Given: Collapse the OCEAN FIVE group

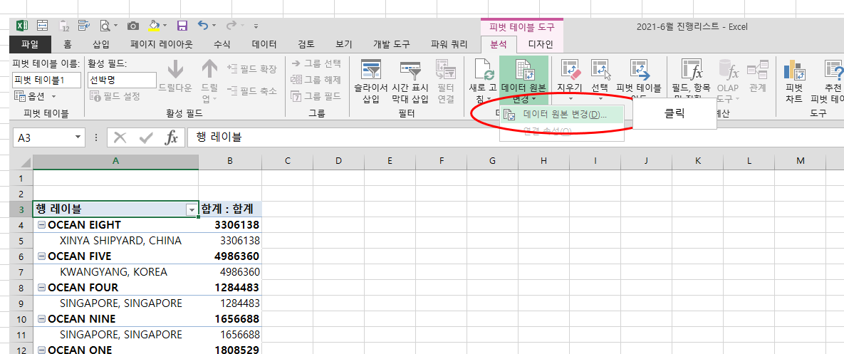Looking at the screenshot, I should (41, 256).
